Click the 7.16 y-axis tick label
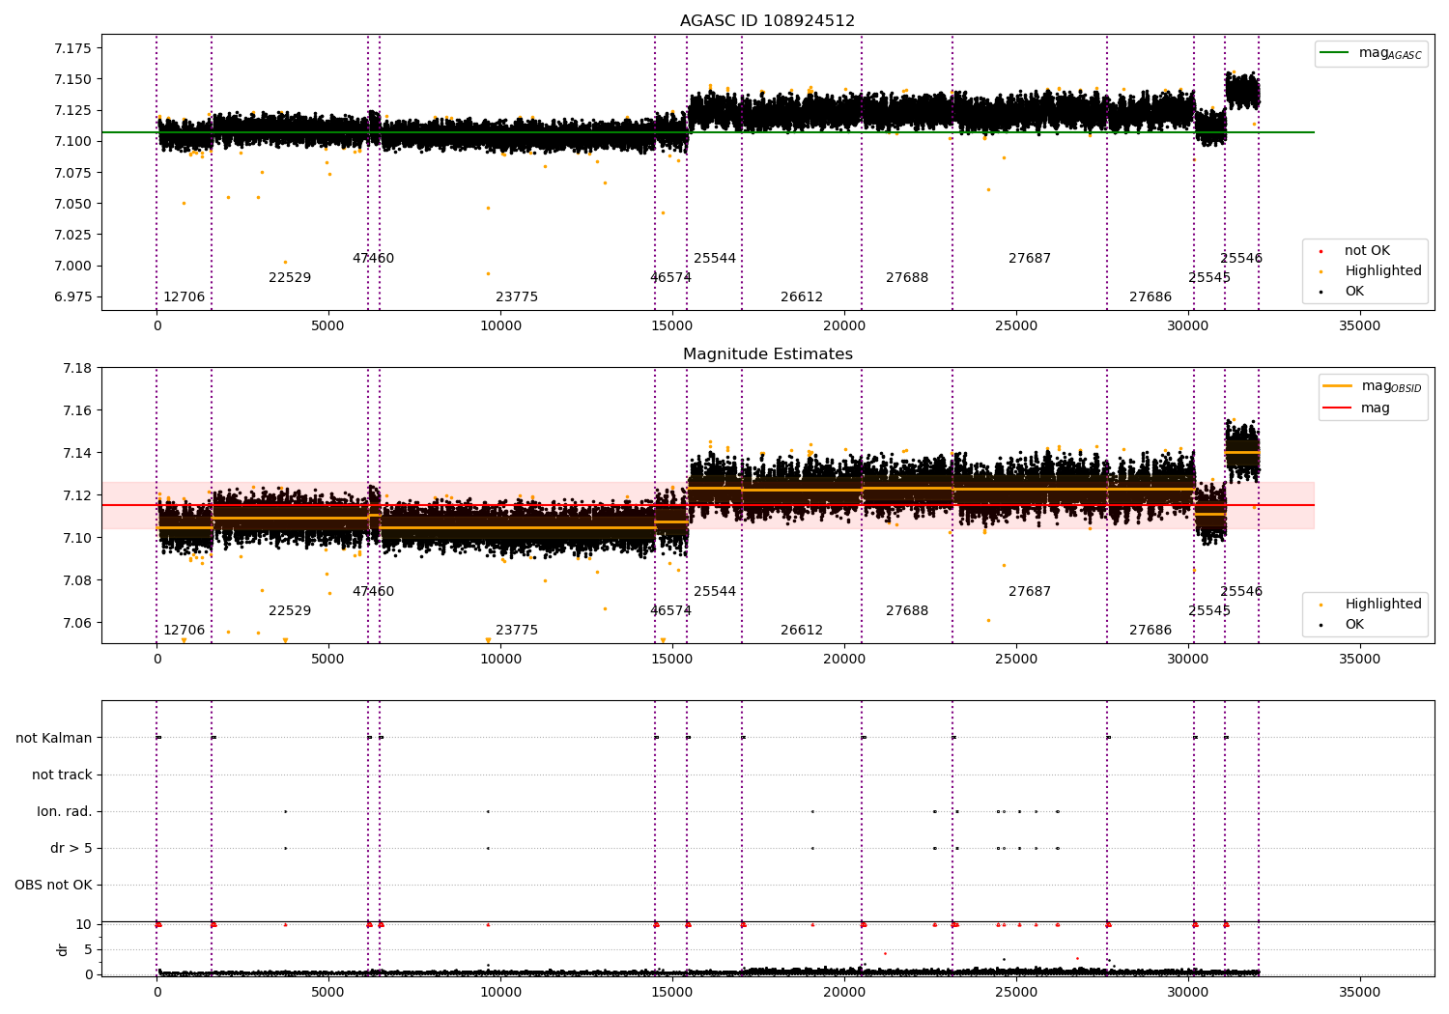 [x=77, y=410]
